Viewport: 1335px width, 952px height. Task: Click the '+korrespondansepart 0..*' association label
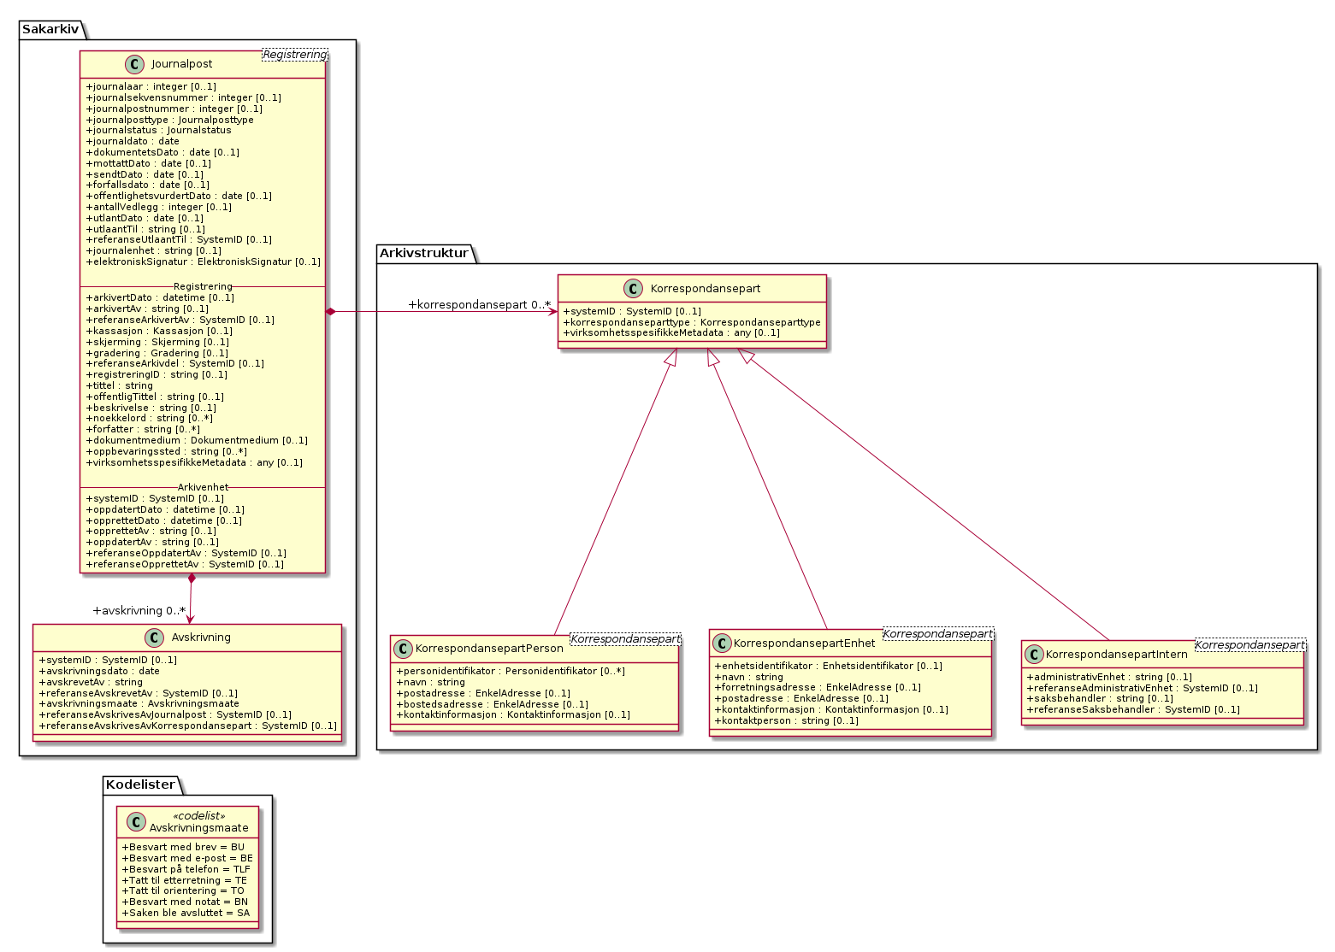480,305
